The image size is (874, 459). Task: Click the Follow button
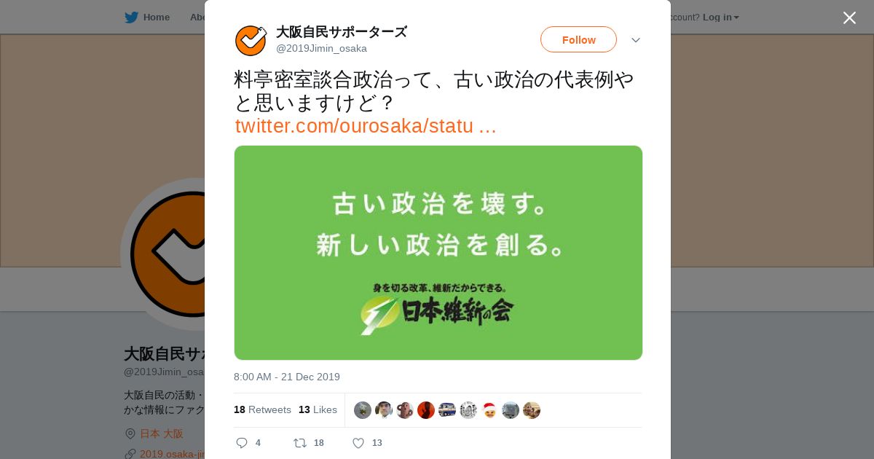578,39
